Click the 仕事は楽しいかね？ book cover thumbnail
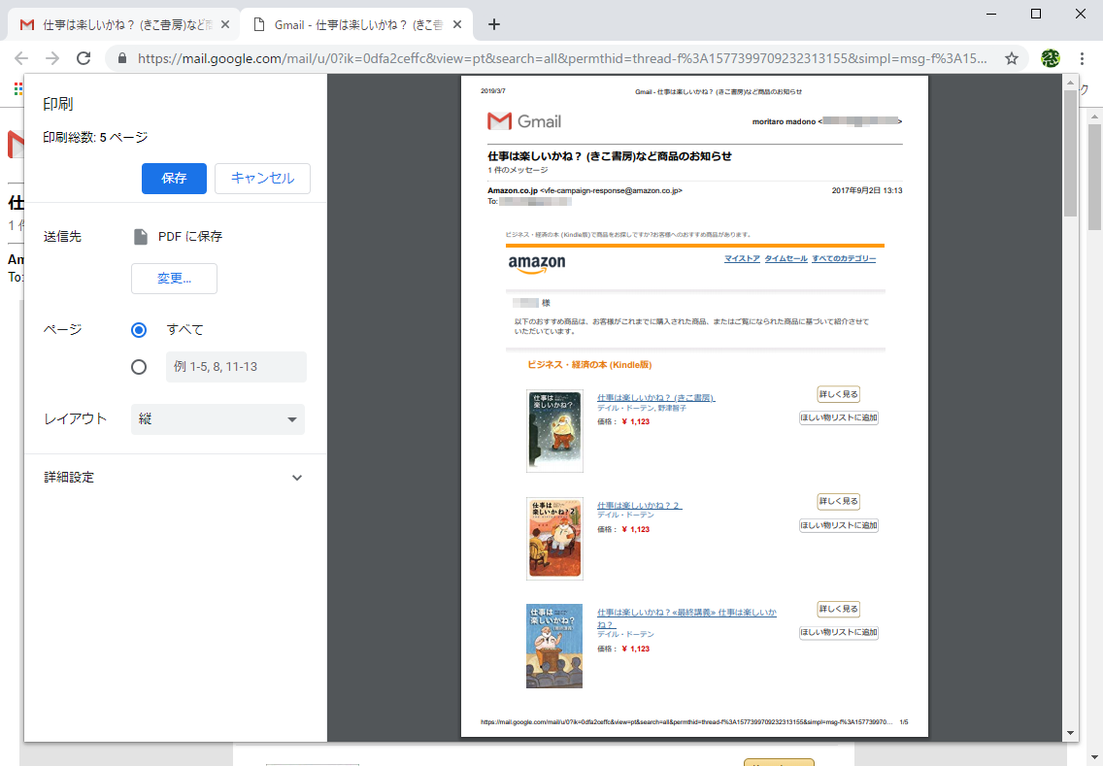 (x=554, y=431)
